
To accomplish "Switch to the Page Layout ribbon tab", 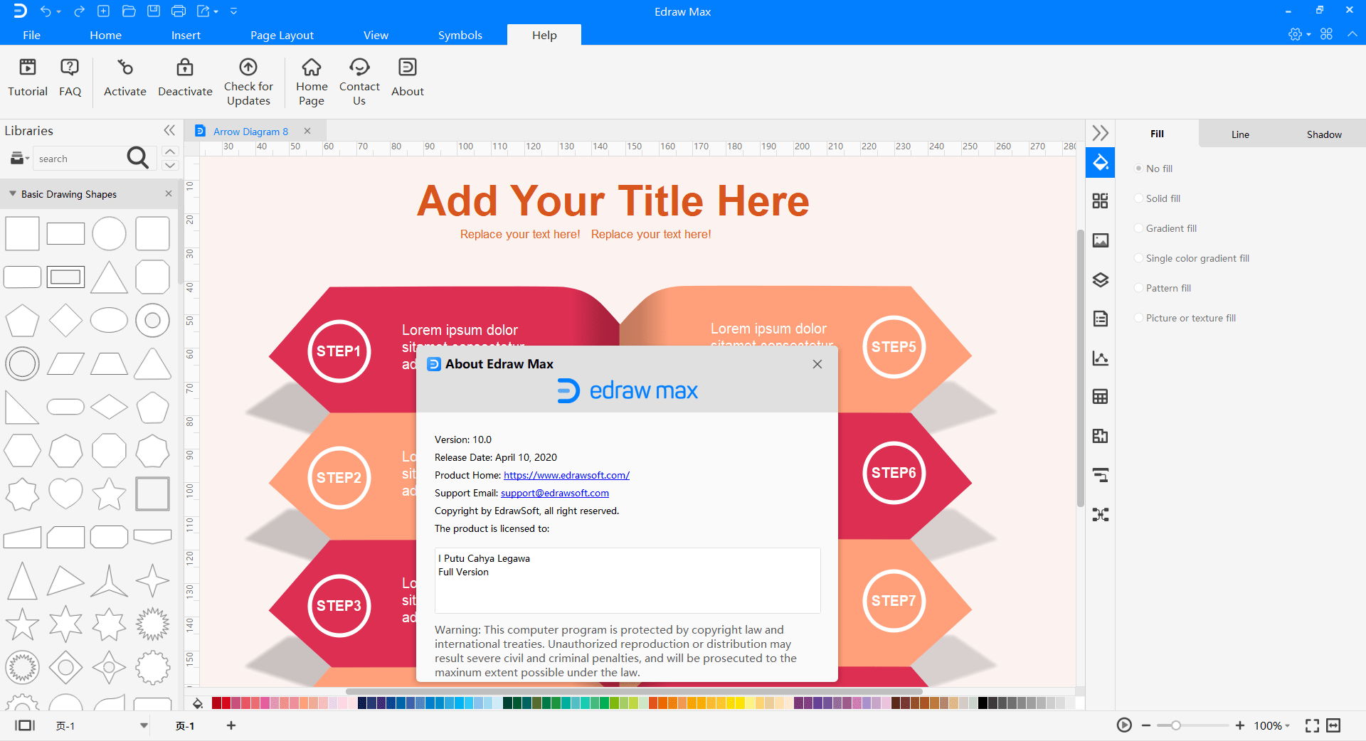I will pos(282,35).
